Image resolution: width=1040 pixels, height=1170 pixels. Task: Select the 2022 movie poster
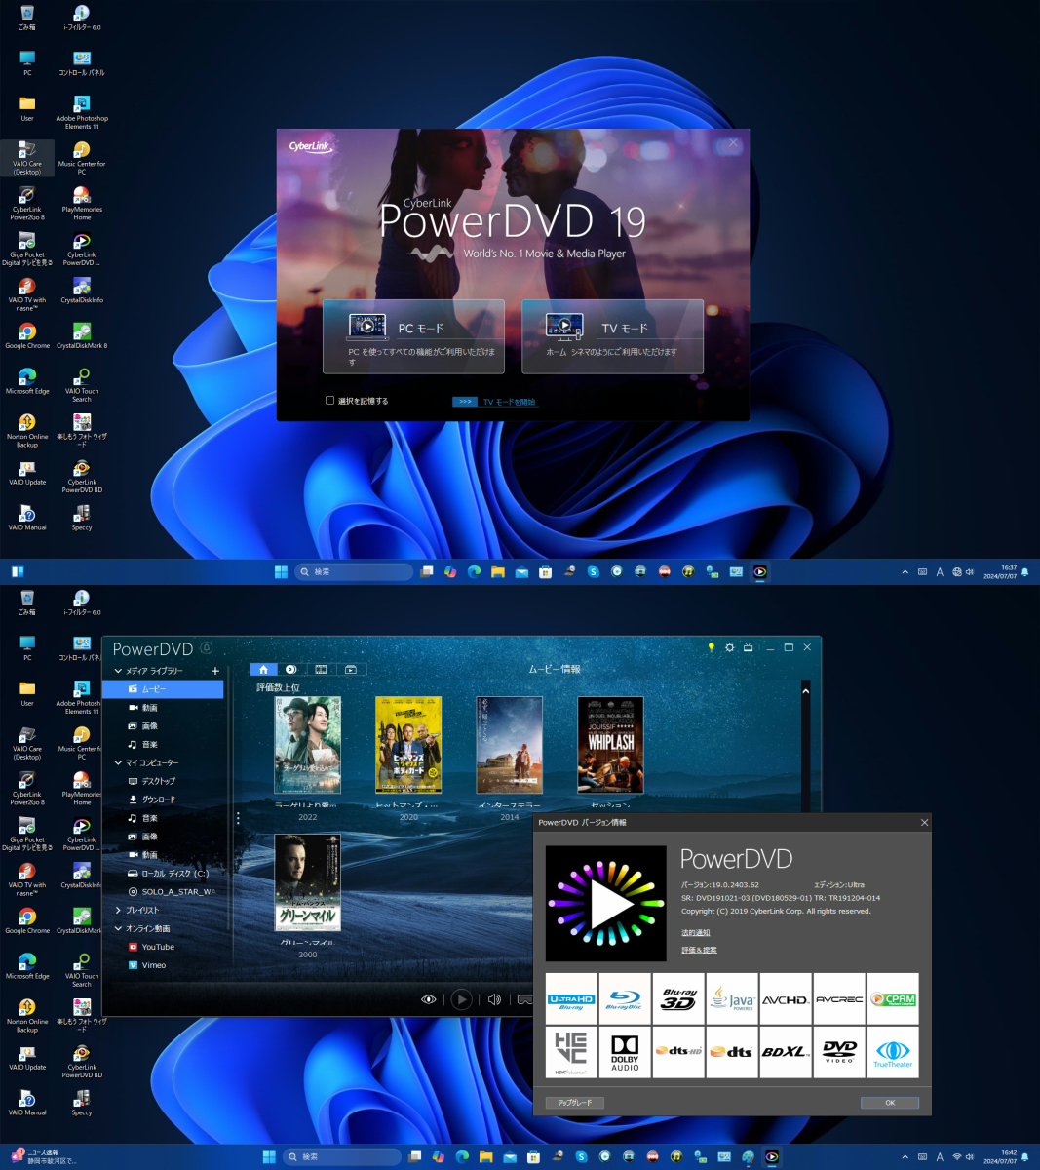[307, 745]
